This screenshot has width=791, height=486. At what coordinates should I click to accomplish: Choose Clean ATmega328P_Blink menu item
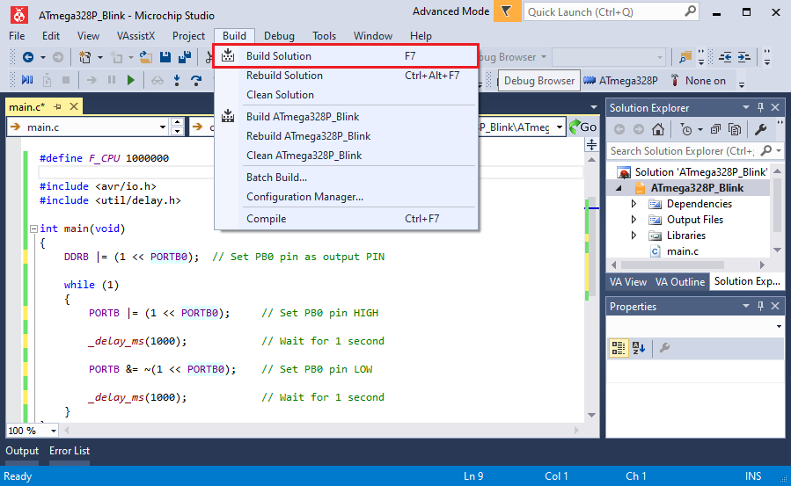click(x=346, y=156)
